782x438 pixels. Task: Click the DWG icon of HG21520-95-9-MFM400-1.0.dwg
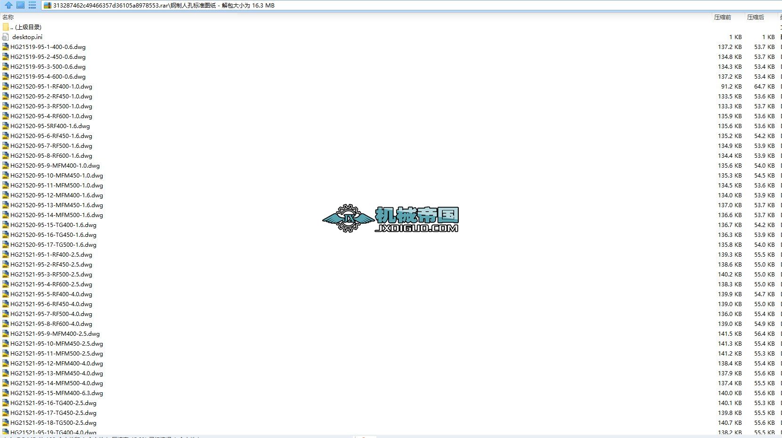pos(6,165)
